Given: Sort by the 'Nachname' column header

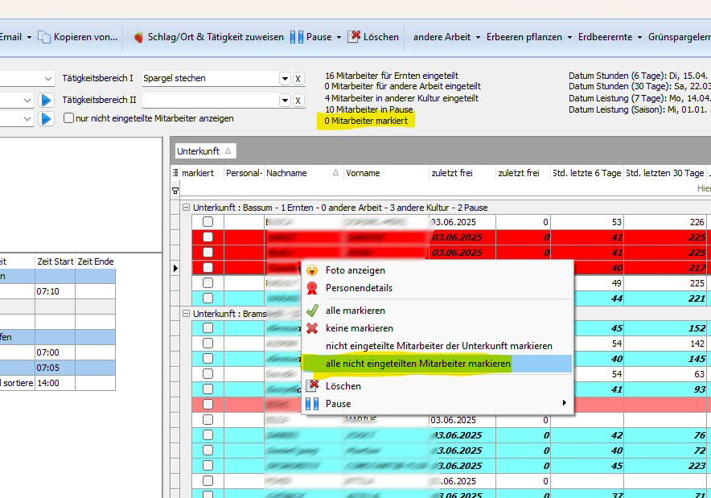Looking at the screenshot, I should coord(303,173).
